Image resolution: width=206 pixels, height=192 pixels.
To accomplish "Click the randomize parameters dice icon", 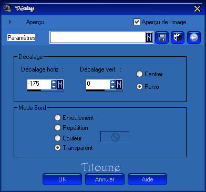I will point(178,37).
